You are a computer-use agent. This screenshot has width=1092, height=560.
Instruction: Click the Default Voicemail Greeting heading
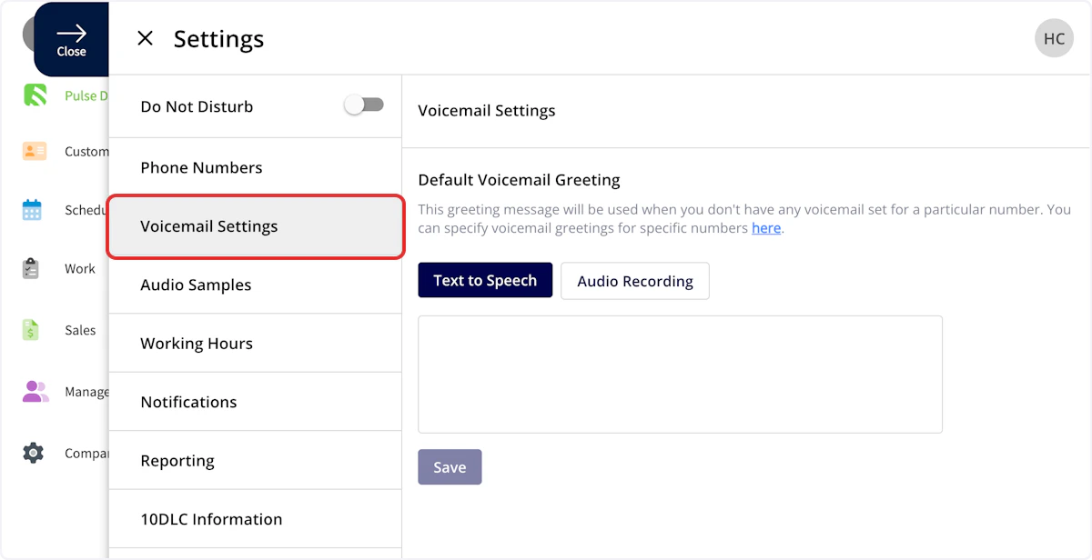click(x=519, y=180)
